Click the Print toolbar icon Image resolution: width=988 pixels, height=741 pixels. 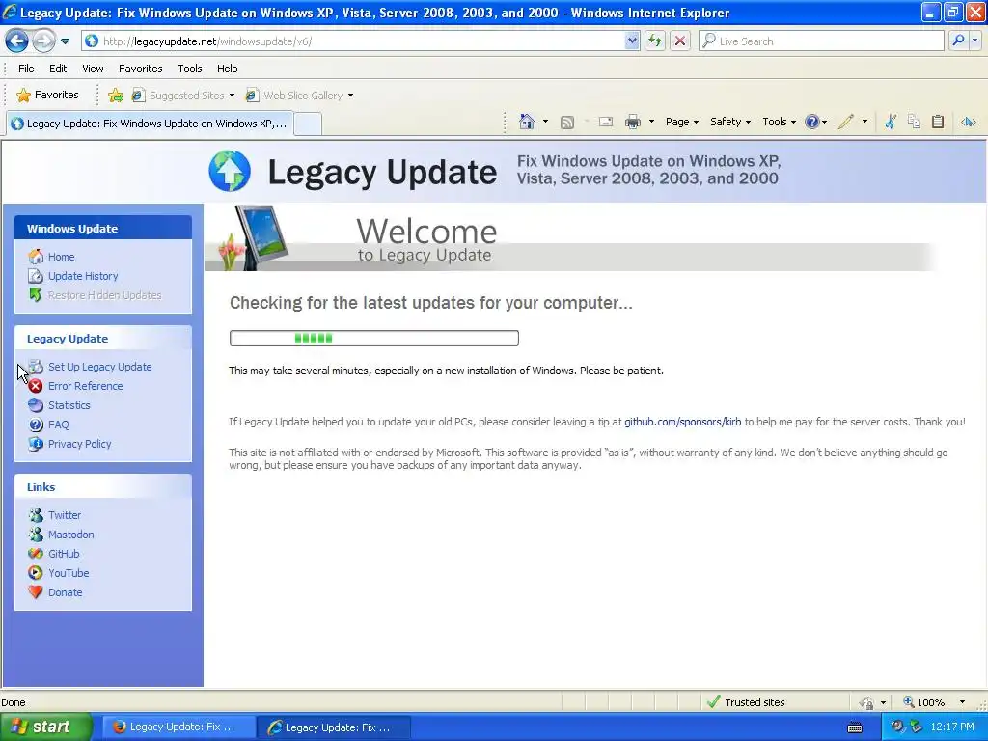tap(633, 122)
